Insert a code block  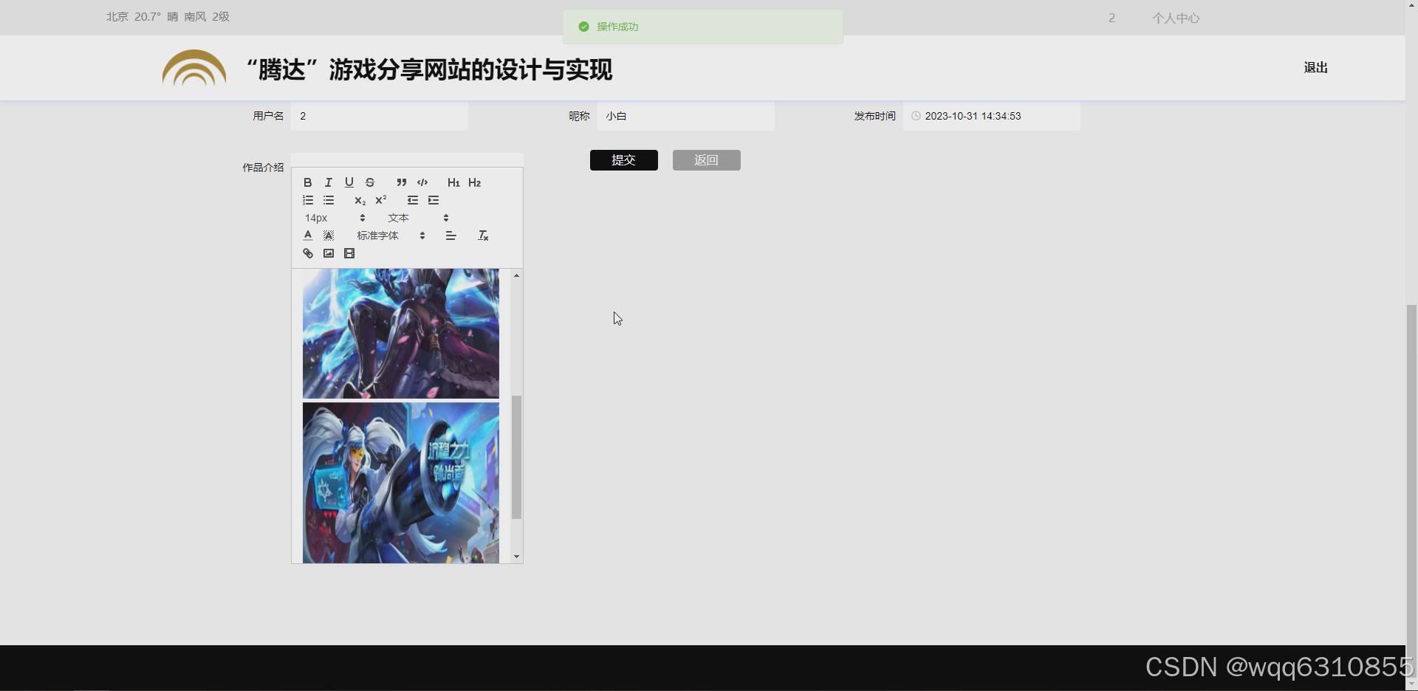pyautogui.click(x=422, y=182)
